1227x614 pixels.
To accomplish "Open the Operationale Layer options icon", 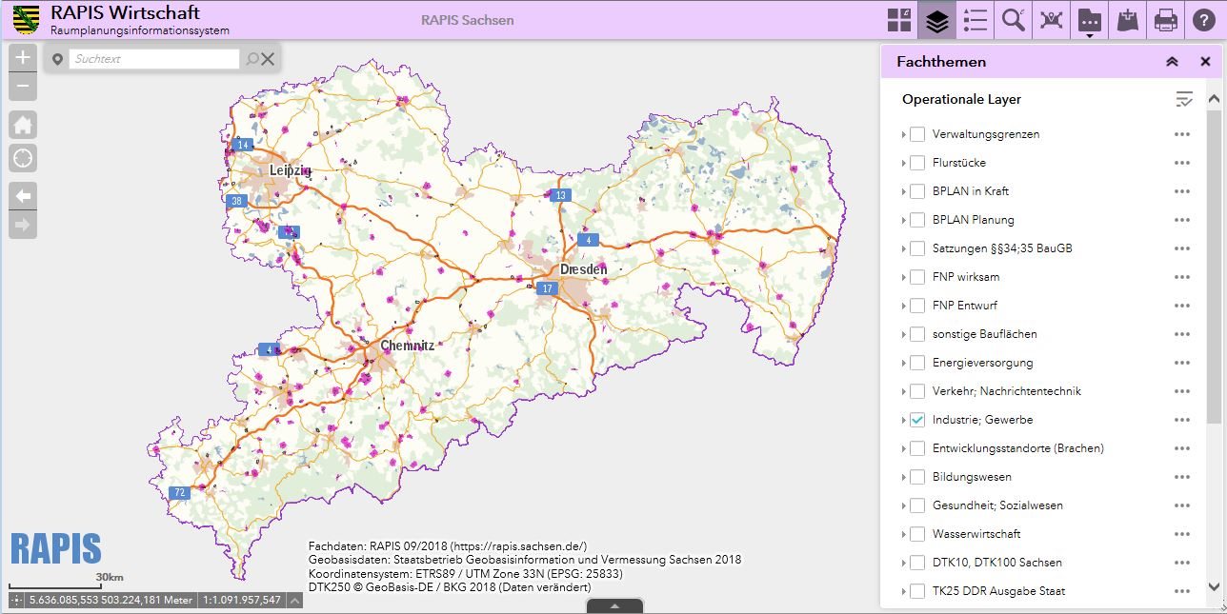I will (x=1184, y=99).
